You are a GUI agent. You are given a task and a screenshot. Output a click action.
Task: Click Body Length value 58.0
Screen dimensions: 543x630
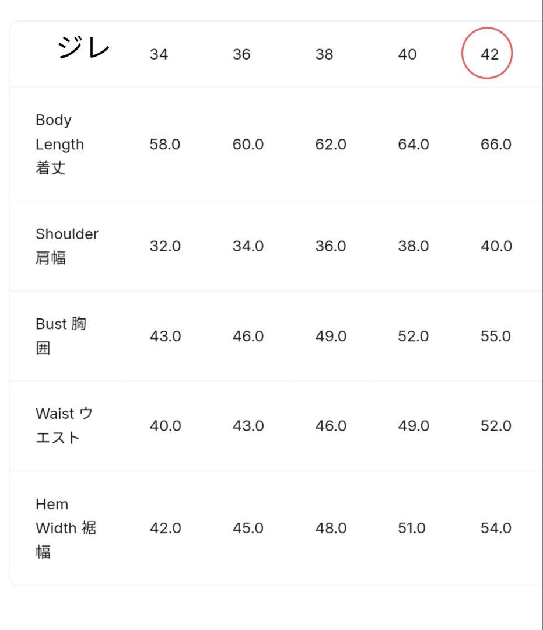pyautogui.click(x=165, y=144)
